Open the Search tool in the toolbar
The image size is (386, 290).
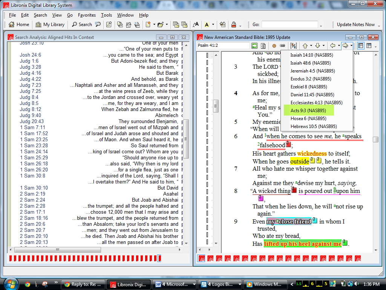coord(82,25)
